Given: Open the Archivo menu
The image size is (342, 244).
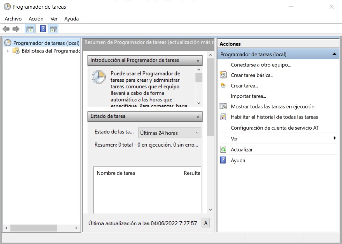Looking at the screenshot, I should pyautogui.click(x=13, y=19).
